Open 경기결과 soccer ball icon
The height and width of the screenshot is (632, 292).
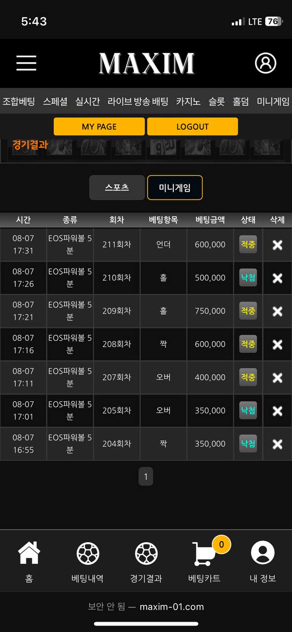[146, 553]
